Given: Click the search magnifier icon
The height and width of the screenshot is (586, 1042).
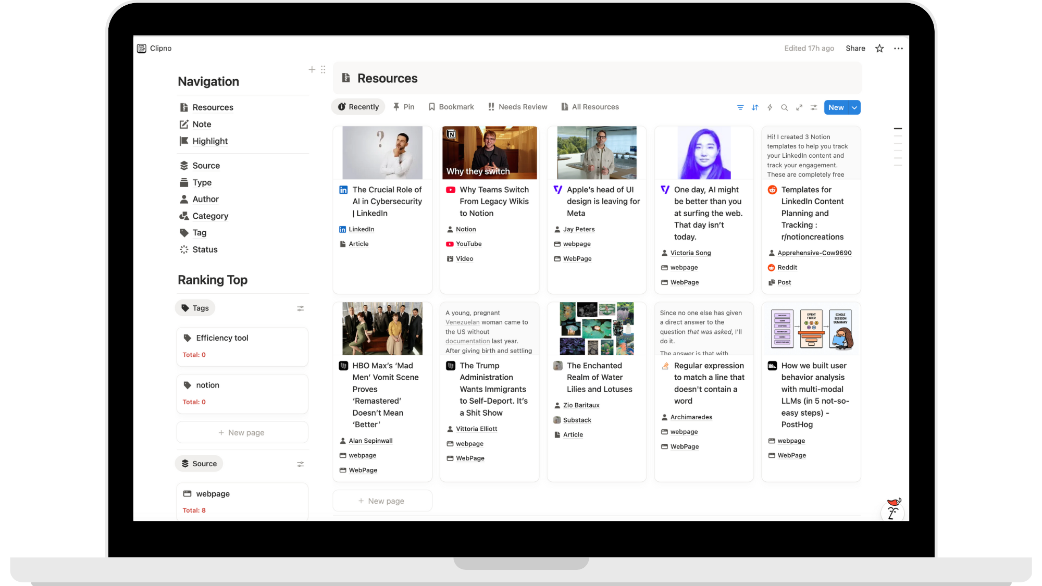Looking at the screenshot, I should coord(784,107).
